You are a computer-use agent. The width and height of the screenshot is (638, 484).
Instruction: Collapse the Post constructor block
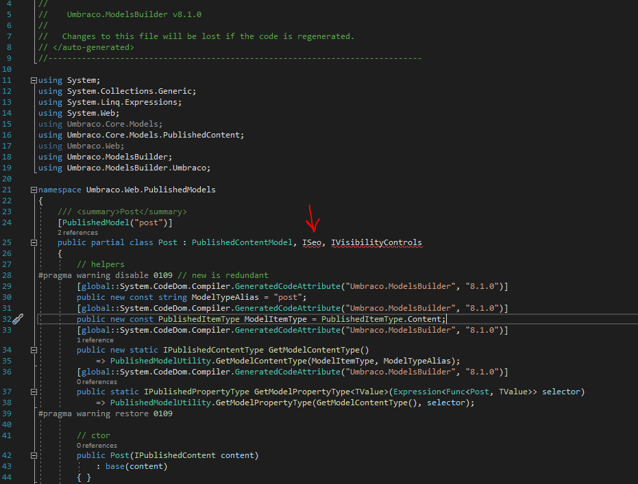click(x=34, y=455)
